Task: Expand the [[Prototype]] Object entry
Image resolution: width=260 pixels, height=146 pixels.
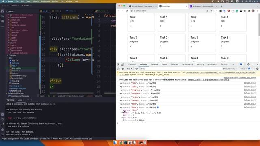Action: (x=122, y=120)
